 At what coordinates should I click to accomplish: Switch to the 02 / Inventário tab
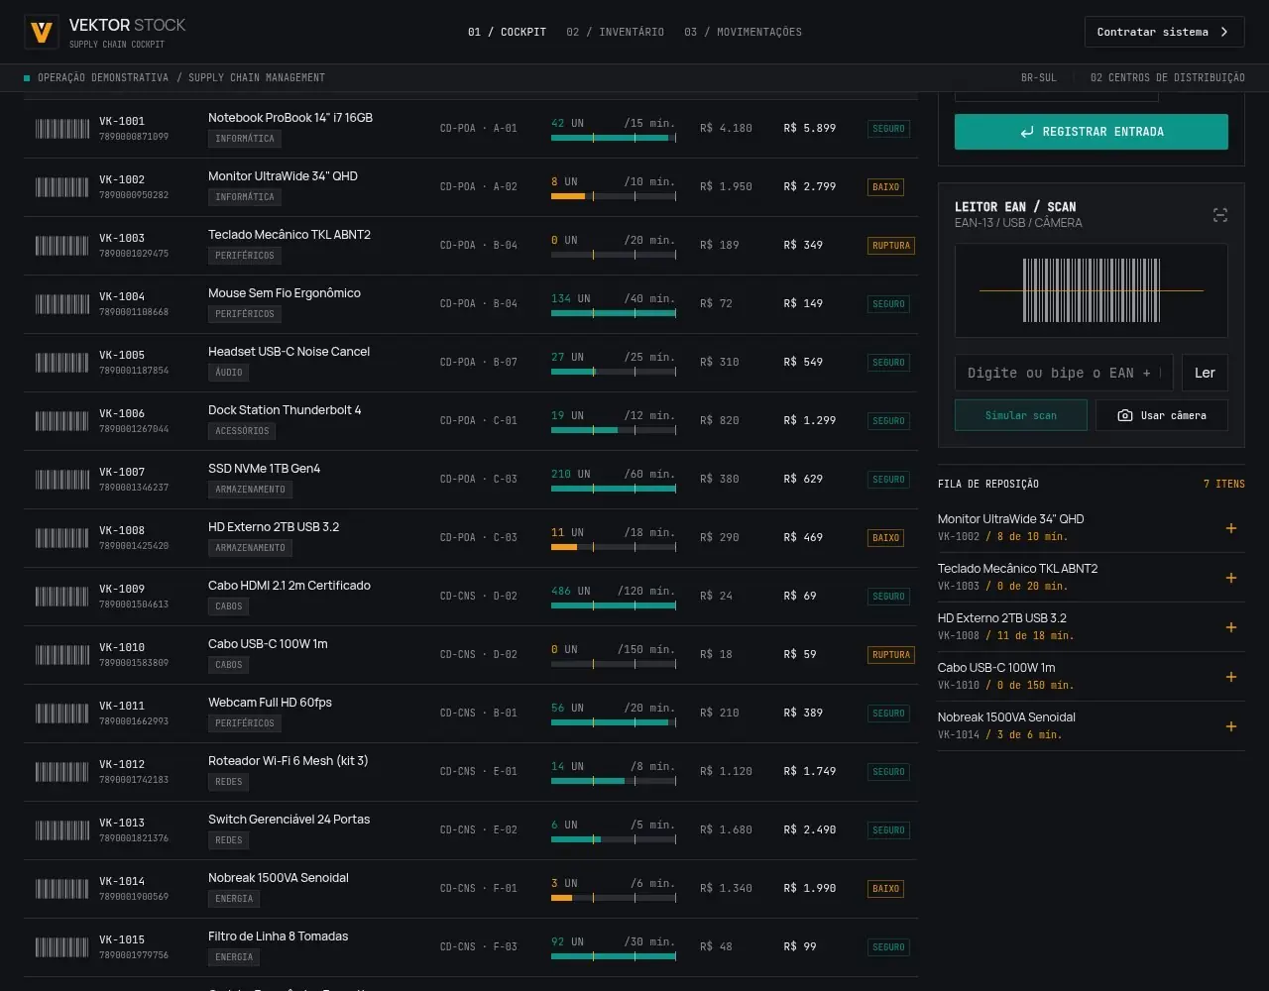pyautogui.click(x=615, y=32)
